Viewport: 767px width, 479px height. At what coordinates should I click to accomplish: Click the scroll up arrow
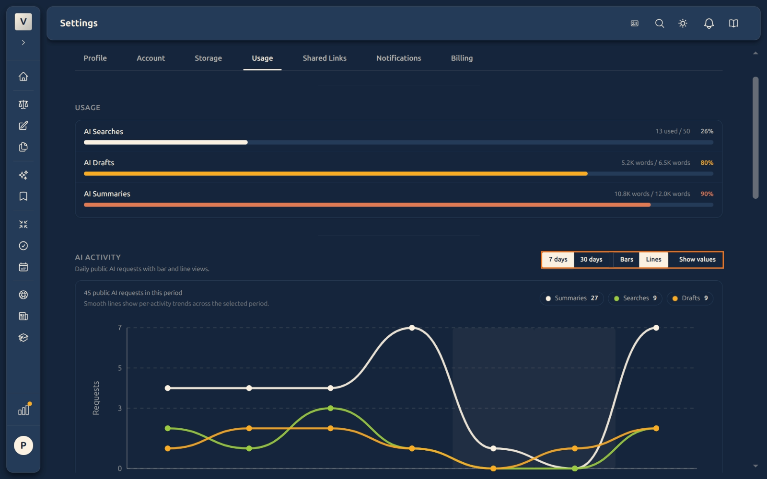point(755,53)
